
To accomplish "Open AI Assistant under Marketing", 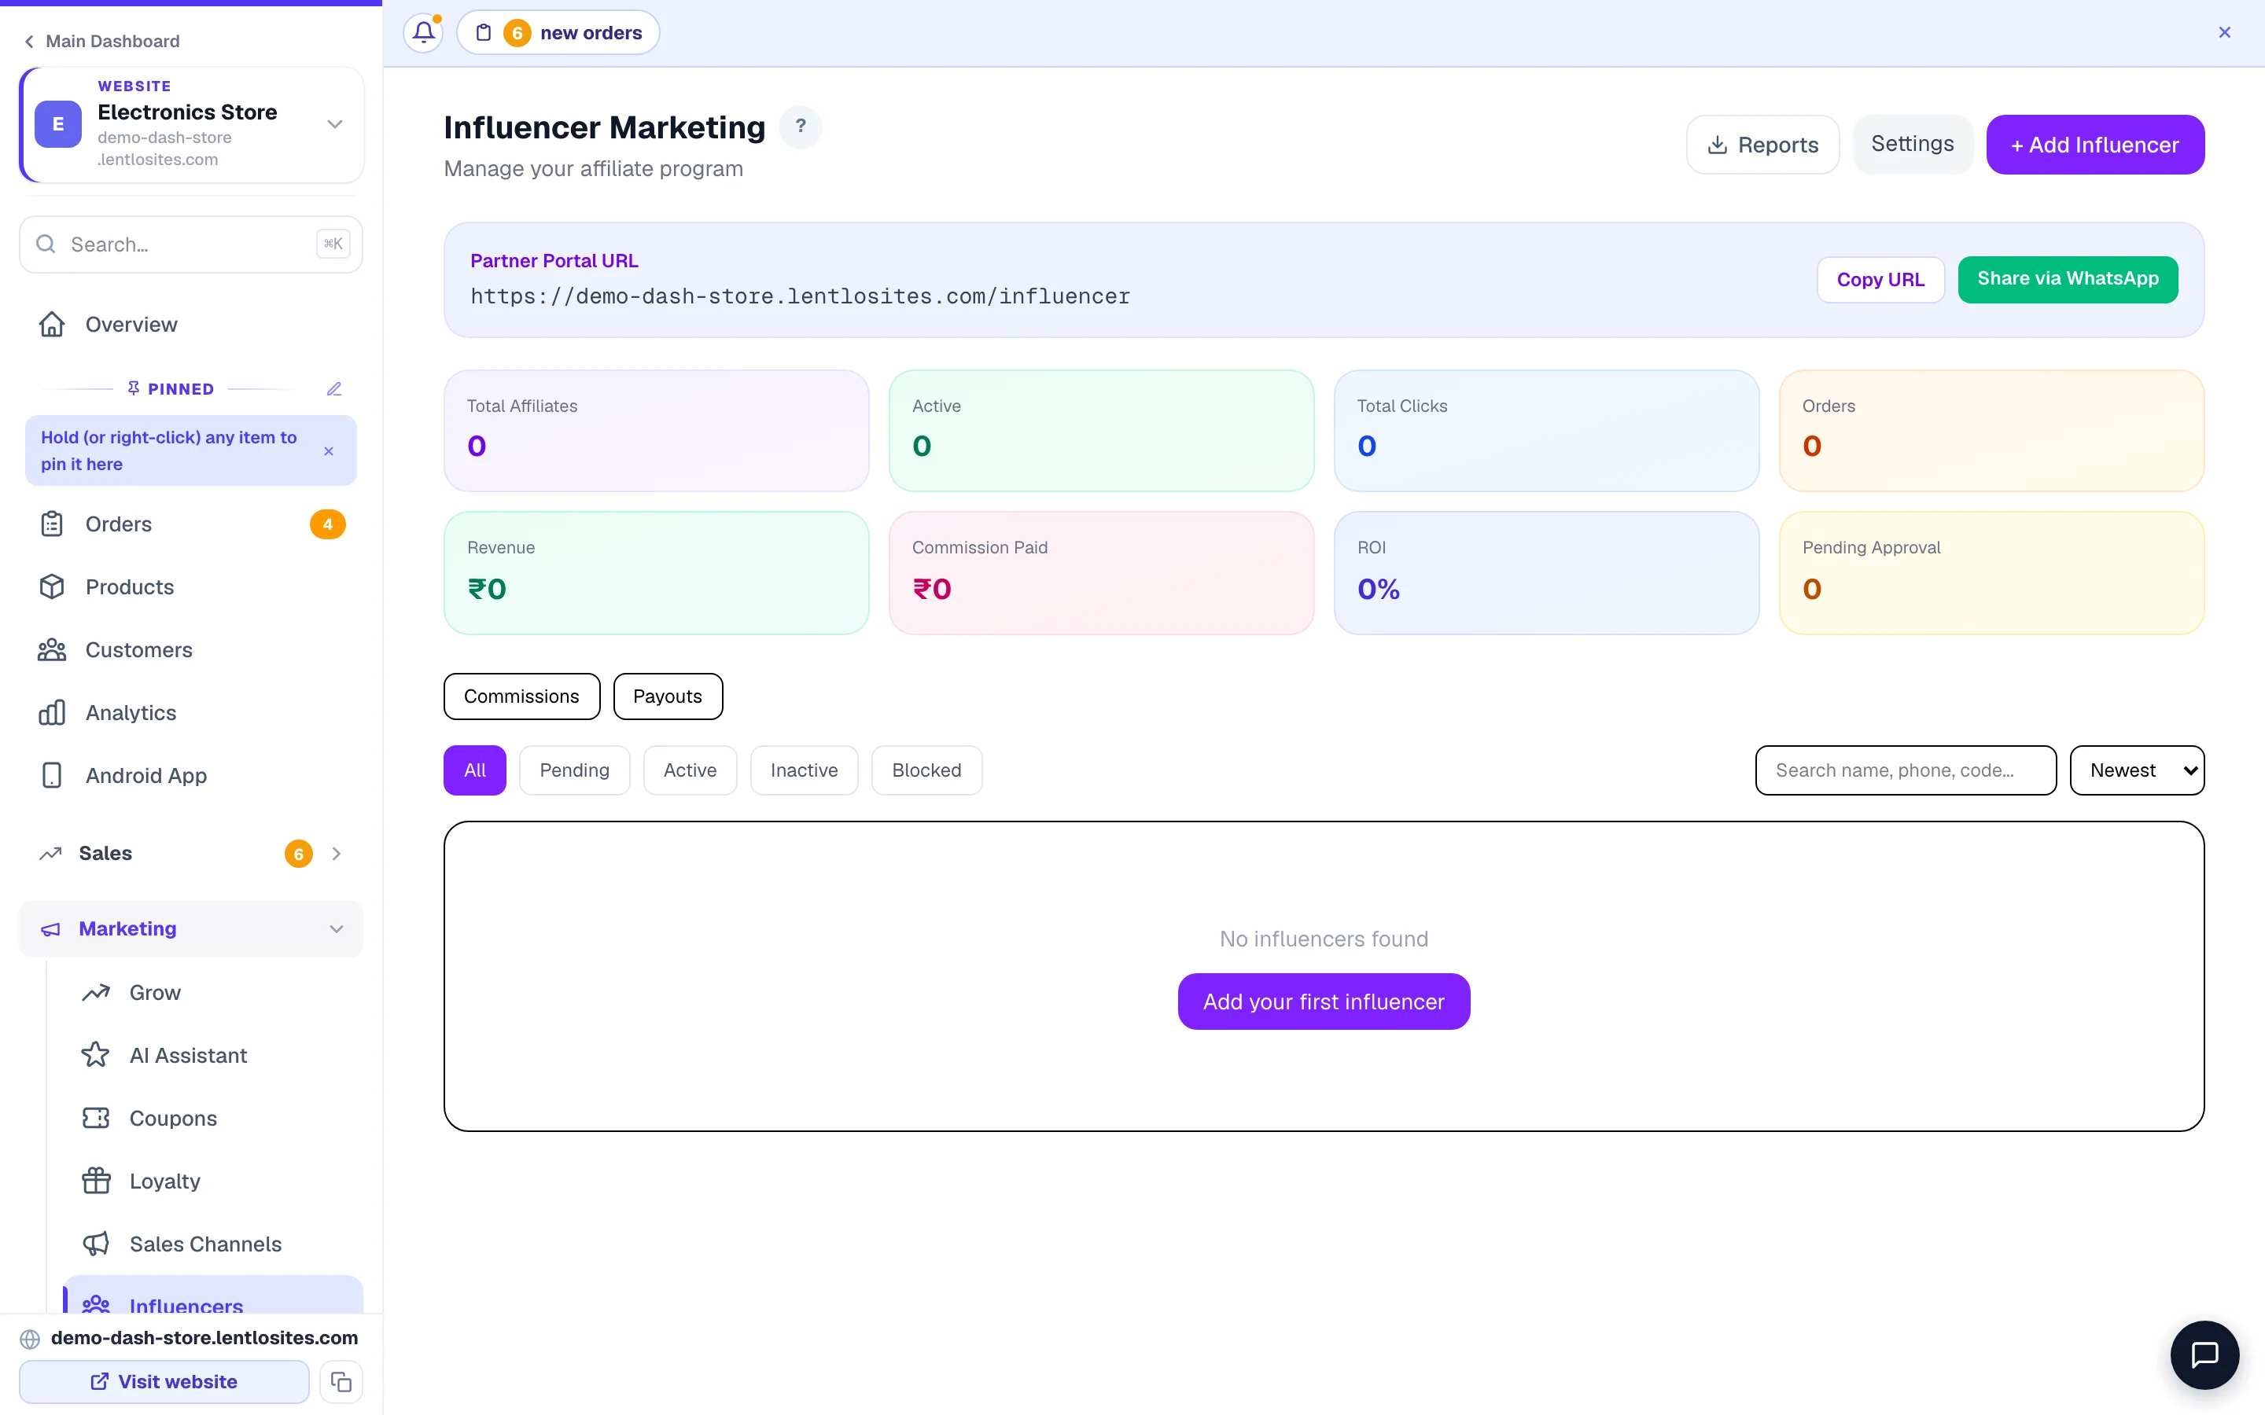I will [x=213, y=1055].
